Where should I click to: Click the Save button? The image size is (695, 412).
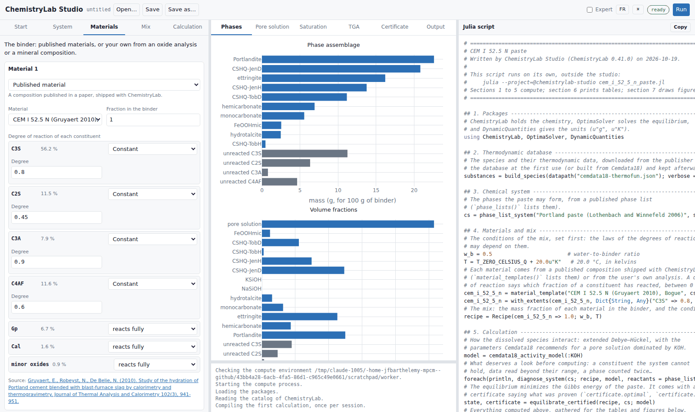click(x=152, y=10)
